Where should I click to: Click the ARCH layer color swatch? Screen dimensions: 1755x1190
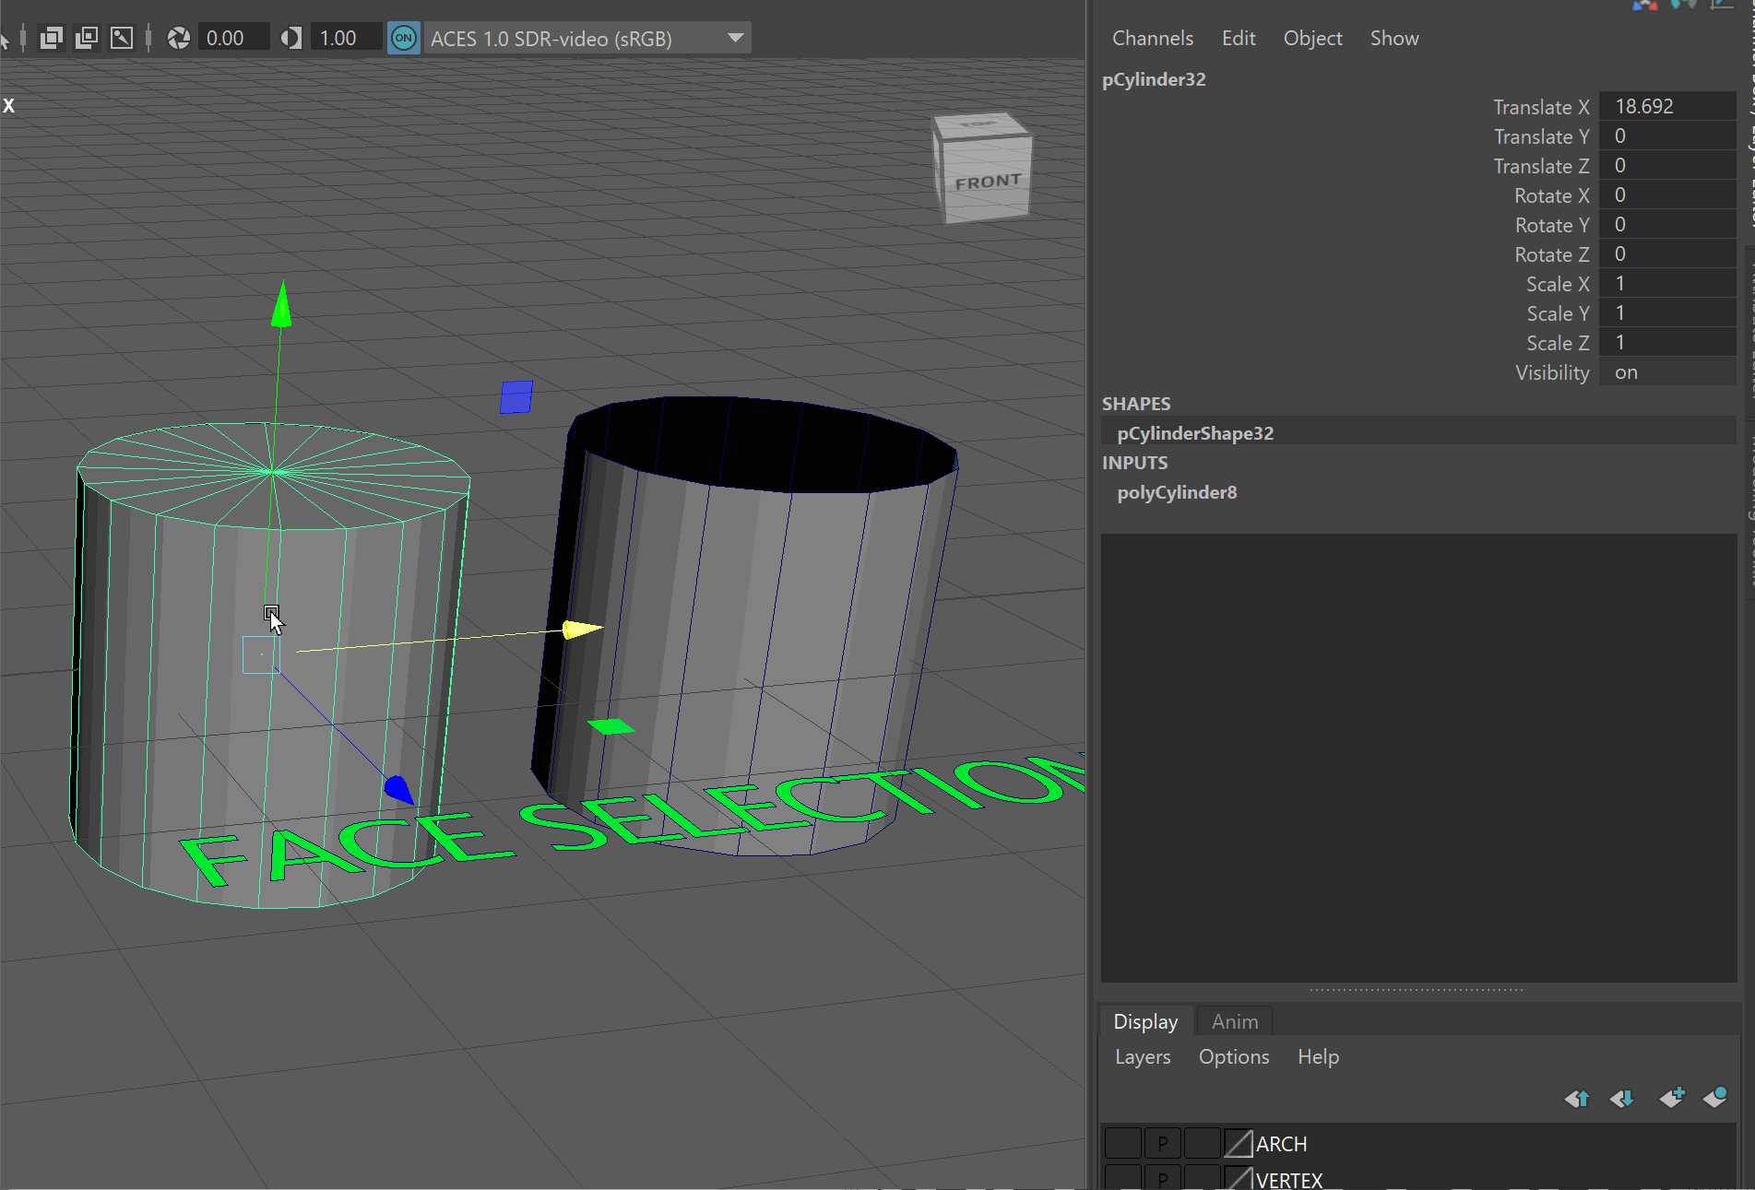[x=1238, y=1144]
